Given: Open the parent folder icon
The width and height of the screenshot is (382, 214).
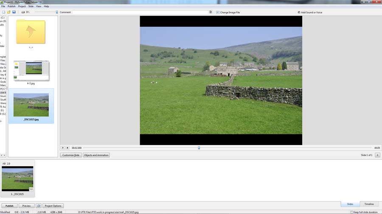Looking at the screenshot, I should (31, 32).
